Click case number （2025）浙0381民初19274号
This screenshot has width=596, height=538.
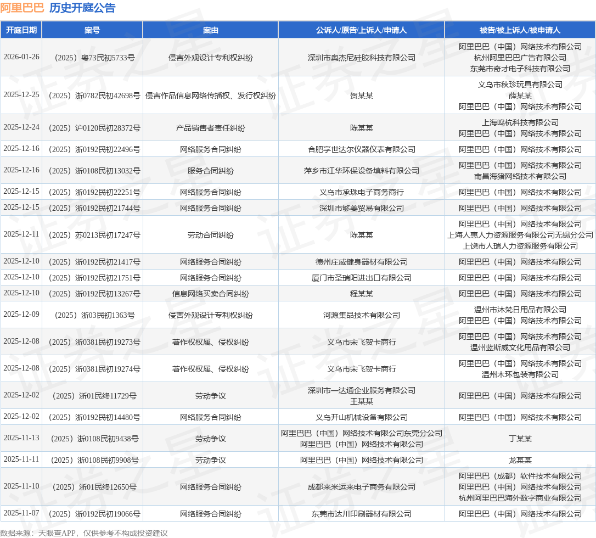[92, 369]
